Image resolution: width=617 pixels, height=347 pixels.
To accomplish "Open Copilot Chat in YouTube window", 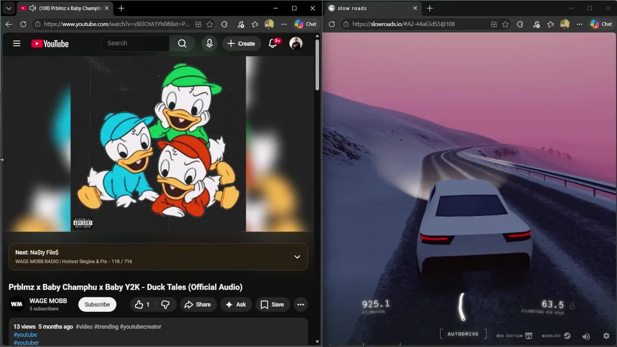I will [x=306, y=24].
